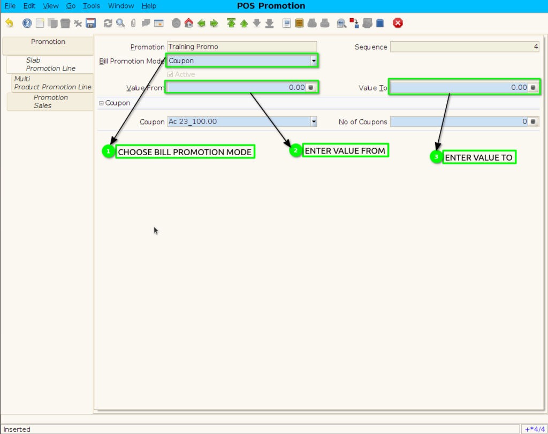Click the Value To amount field

pyautogui.click(x=460, y=87)
